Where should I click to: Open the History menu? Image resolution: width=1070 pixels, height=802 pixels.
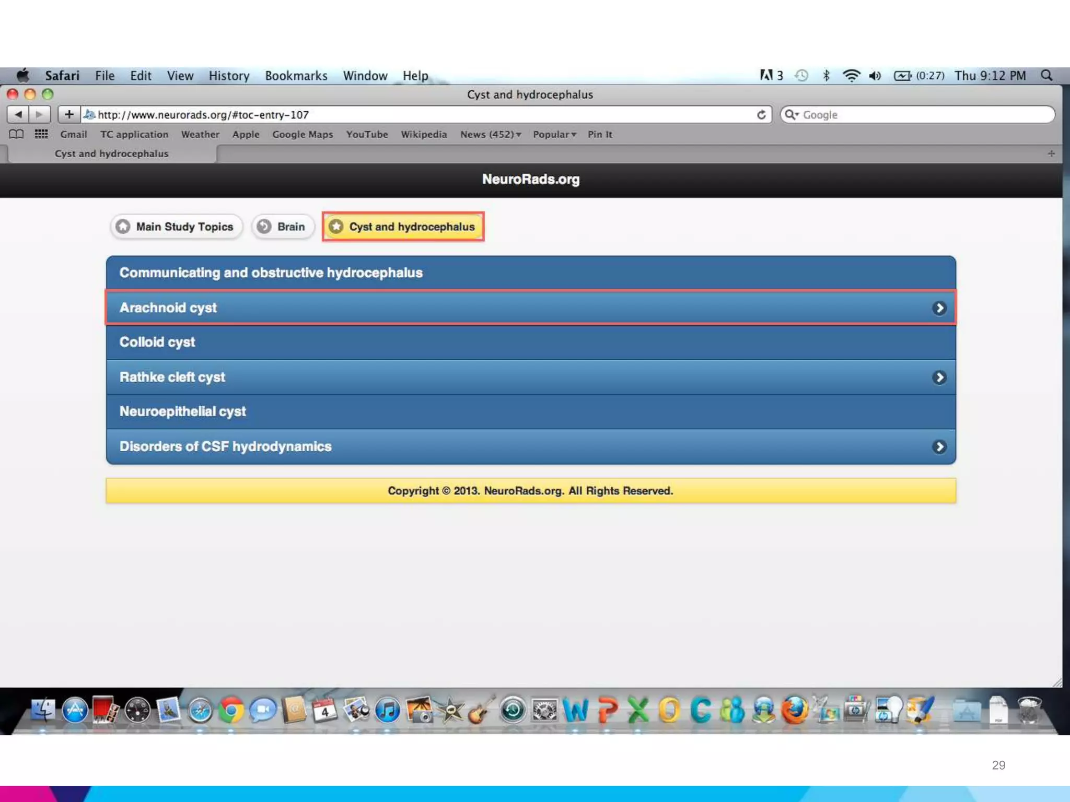(229, 76)
